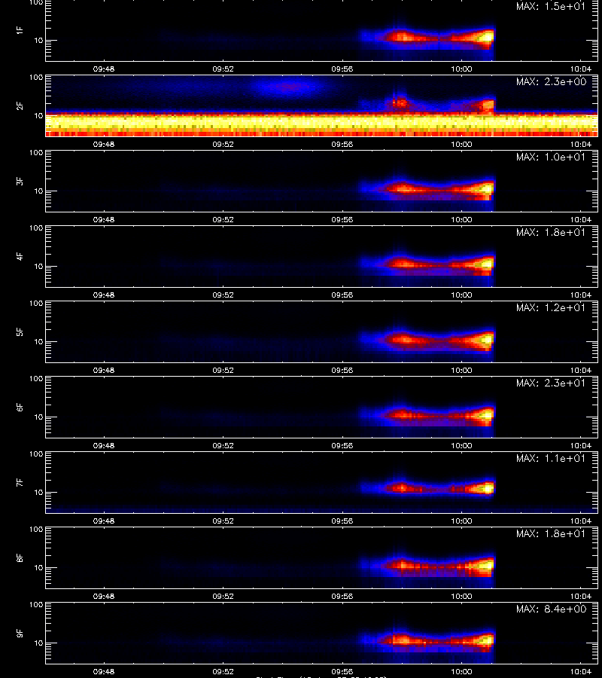Click the 6F panel axis label
602x678 pixels.
click(x=20, y=408)
